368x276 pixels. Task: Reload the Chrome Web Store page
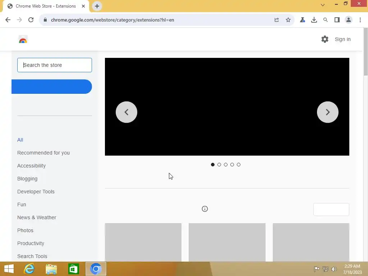click(x=31, y=20)
